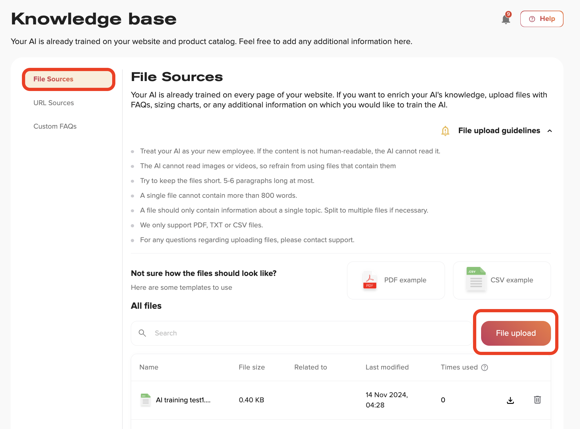Image resolution: width=580 pixels, height=429 pixels.
Task: Click the AI training test1 file name
Action: 183,400
